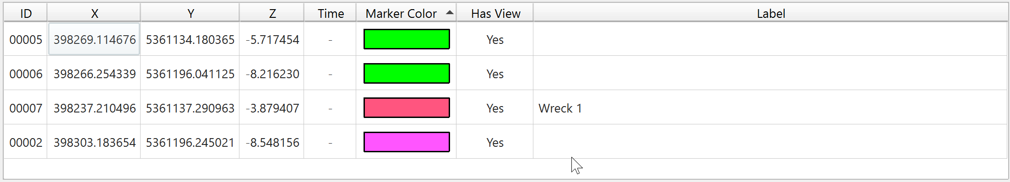Select the Z value -8.216230 cell
1010x182 pixels.
pos(272,74)
